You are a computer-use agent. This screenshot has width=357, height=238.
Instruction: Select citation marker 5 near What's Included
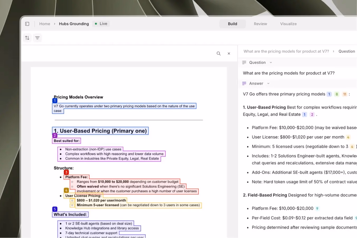(x=55, y=209)
